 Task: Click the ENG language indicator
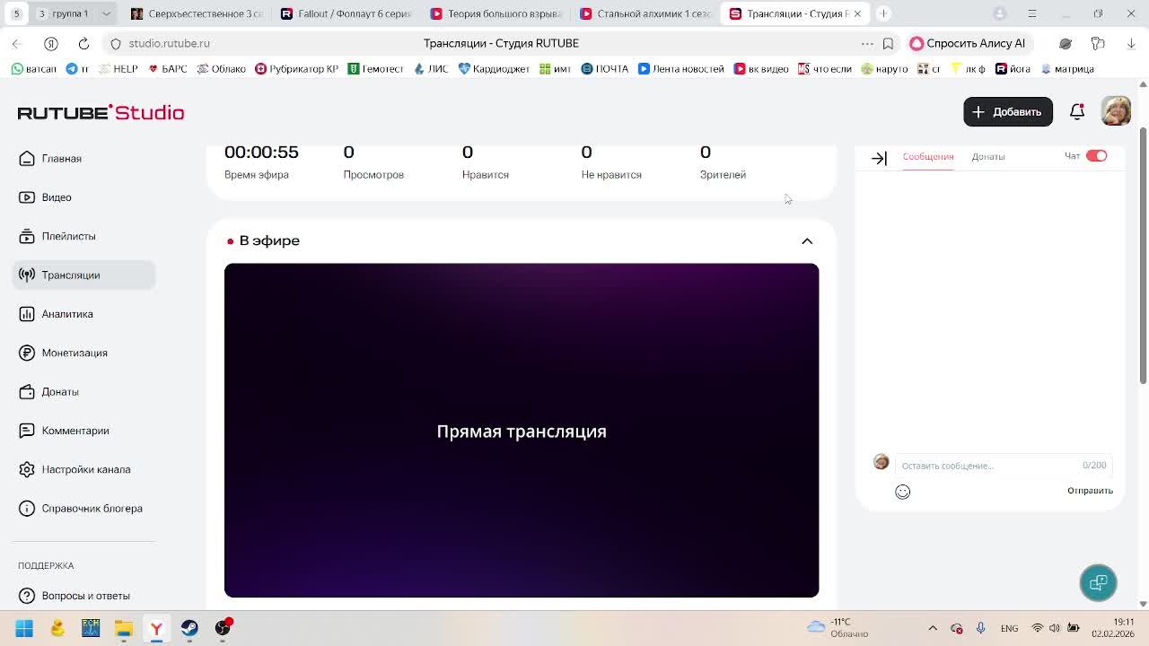(x=1009, y=628)
